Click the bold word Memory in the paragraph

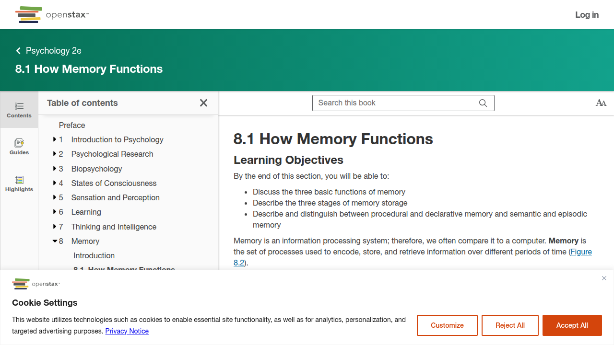tap(563, 241)
